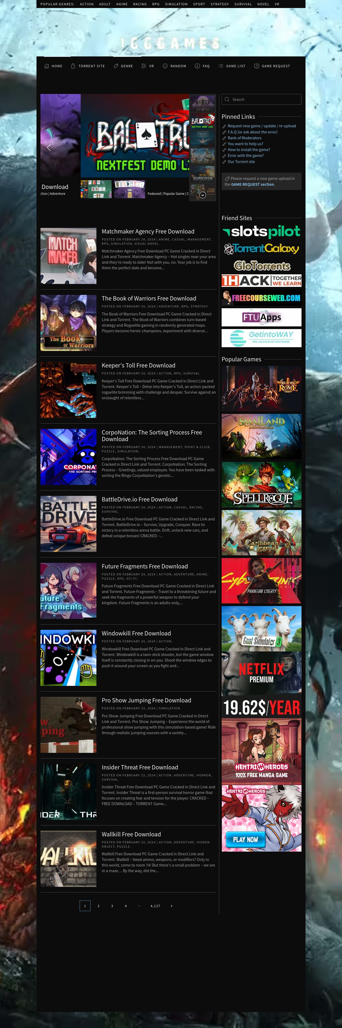Open GetintoWAY friend site banner
This screenshot has width=342, height=1028.
(x=262, y=338)
